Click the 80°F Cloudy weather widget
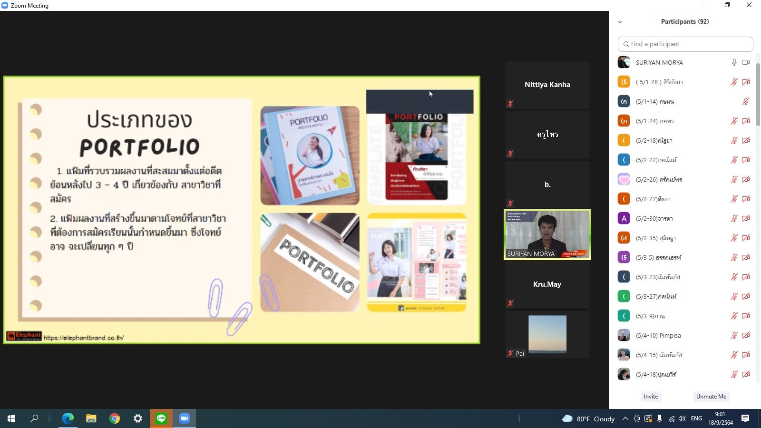This screenshot has height=428, width=761. tap(588, 419)
